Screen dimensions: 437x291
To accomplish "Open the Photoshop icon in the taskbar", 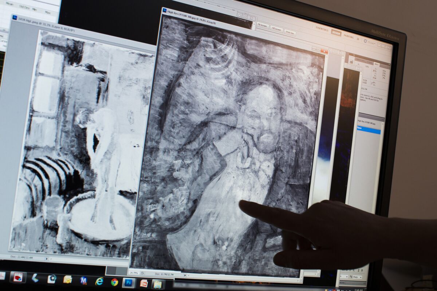I will click(129, 282).
